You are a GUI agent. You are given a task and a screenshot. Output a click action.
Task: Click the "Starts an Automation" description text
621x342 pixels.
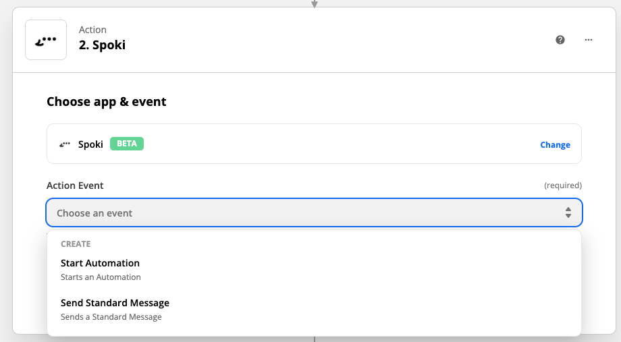click(x=101, y=277)
